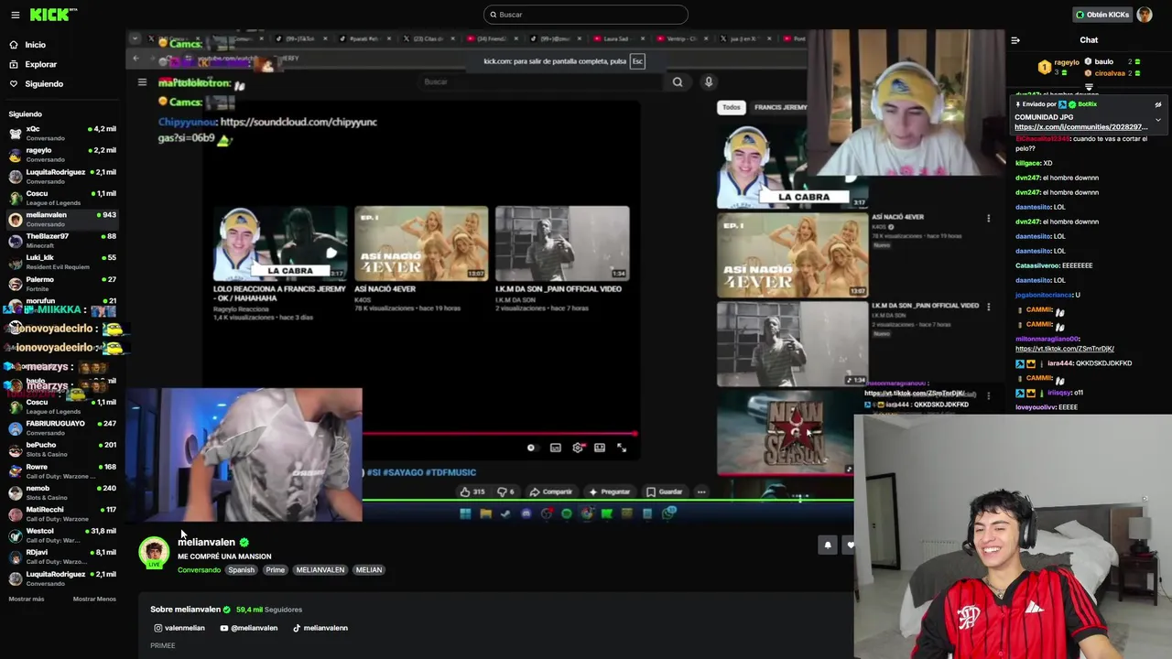The height and width of the screenshot is (659, 1172).
Task: Toggle YouTube subtitles button
Action: [x=555, y=448]
